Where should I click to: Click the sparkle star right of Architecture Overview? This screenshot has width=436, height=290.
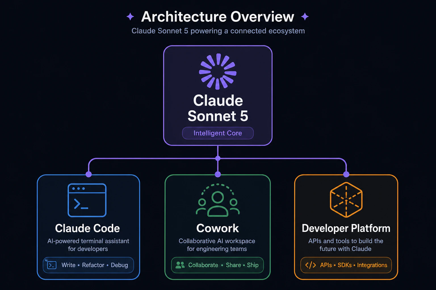tap(305, 17)
